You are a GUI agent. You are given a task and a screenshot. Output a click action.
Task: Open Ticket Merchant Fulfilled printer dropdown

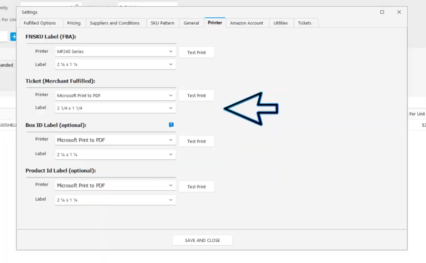115,95
